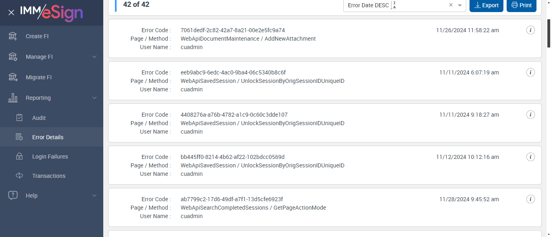Click the Print button
Image resolution: width=551 pixels, height=237 pixels.
tap(521, 5)
